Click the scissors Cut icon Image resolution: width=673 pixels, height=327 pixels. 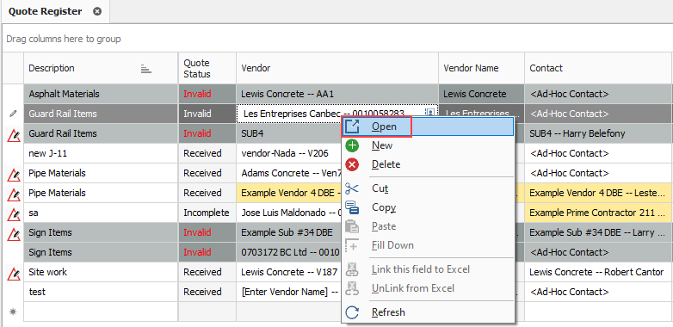pos(352,188)
